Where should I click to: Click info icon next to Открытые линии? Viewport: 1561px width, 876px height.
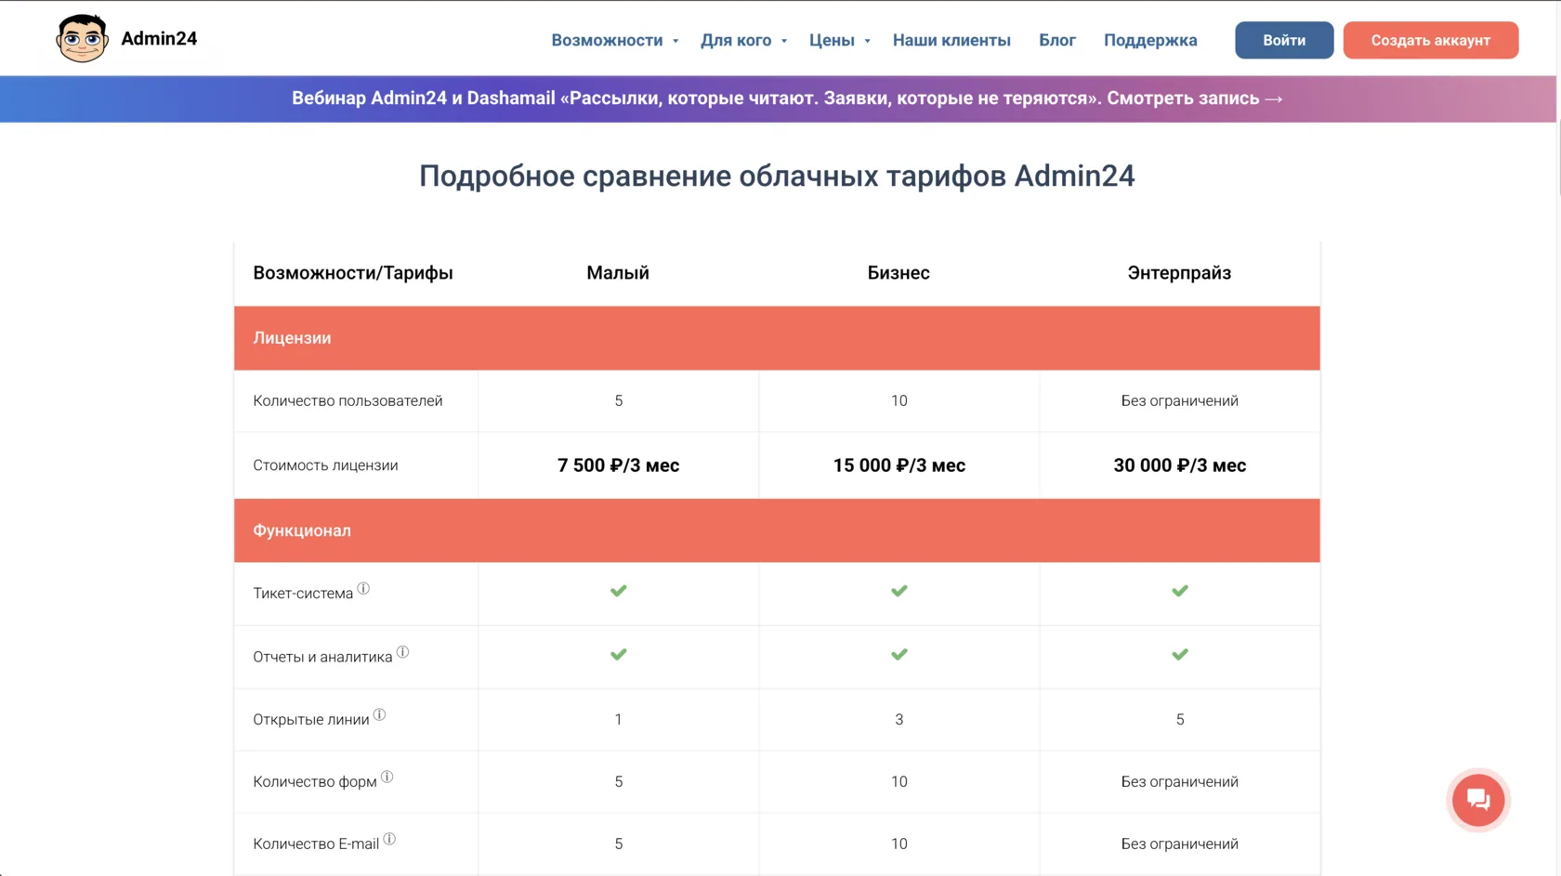379,714
